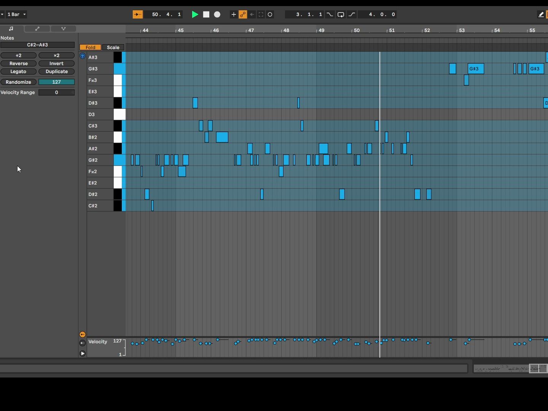Click bar 53 in the time ruler

pos(462,30)
